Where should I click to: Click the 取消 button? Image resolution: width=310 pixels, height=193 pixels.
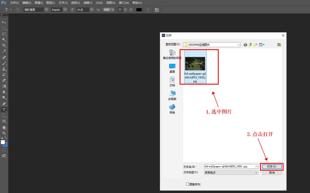(272, 173)
